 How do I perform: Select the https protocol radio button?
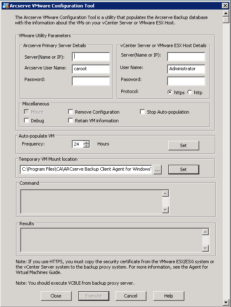170,92
